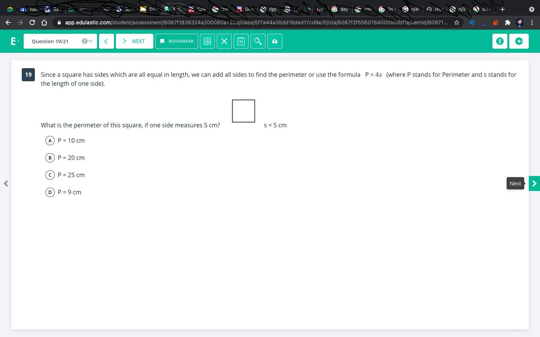The width and height of the screenshot is (540, 337).
Task: Switch to the 'ripp' tab
Action: pos(269,9)
